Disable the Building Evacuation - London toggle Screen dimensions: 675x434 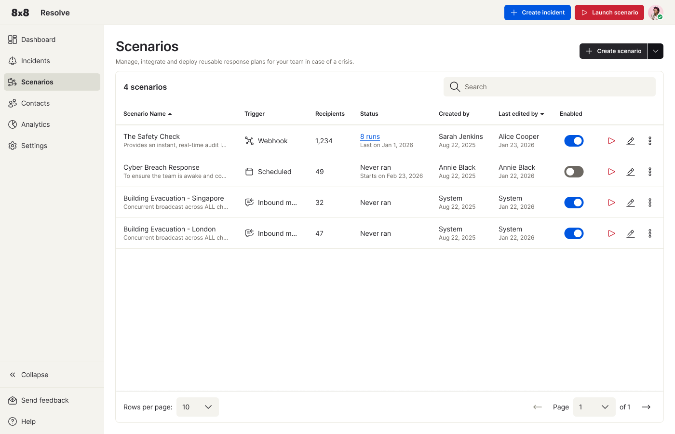pyautogui.click(x=574, y=233)
